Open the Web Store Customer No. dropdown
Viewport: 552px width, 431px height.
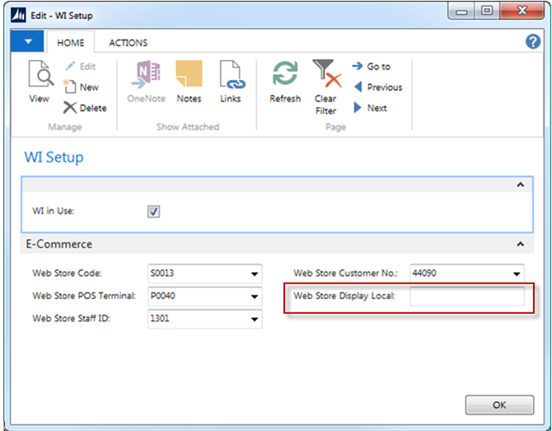pos(517,274)
